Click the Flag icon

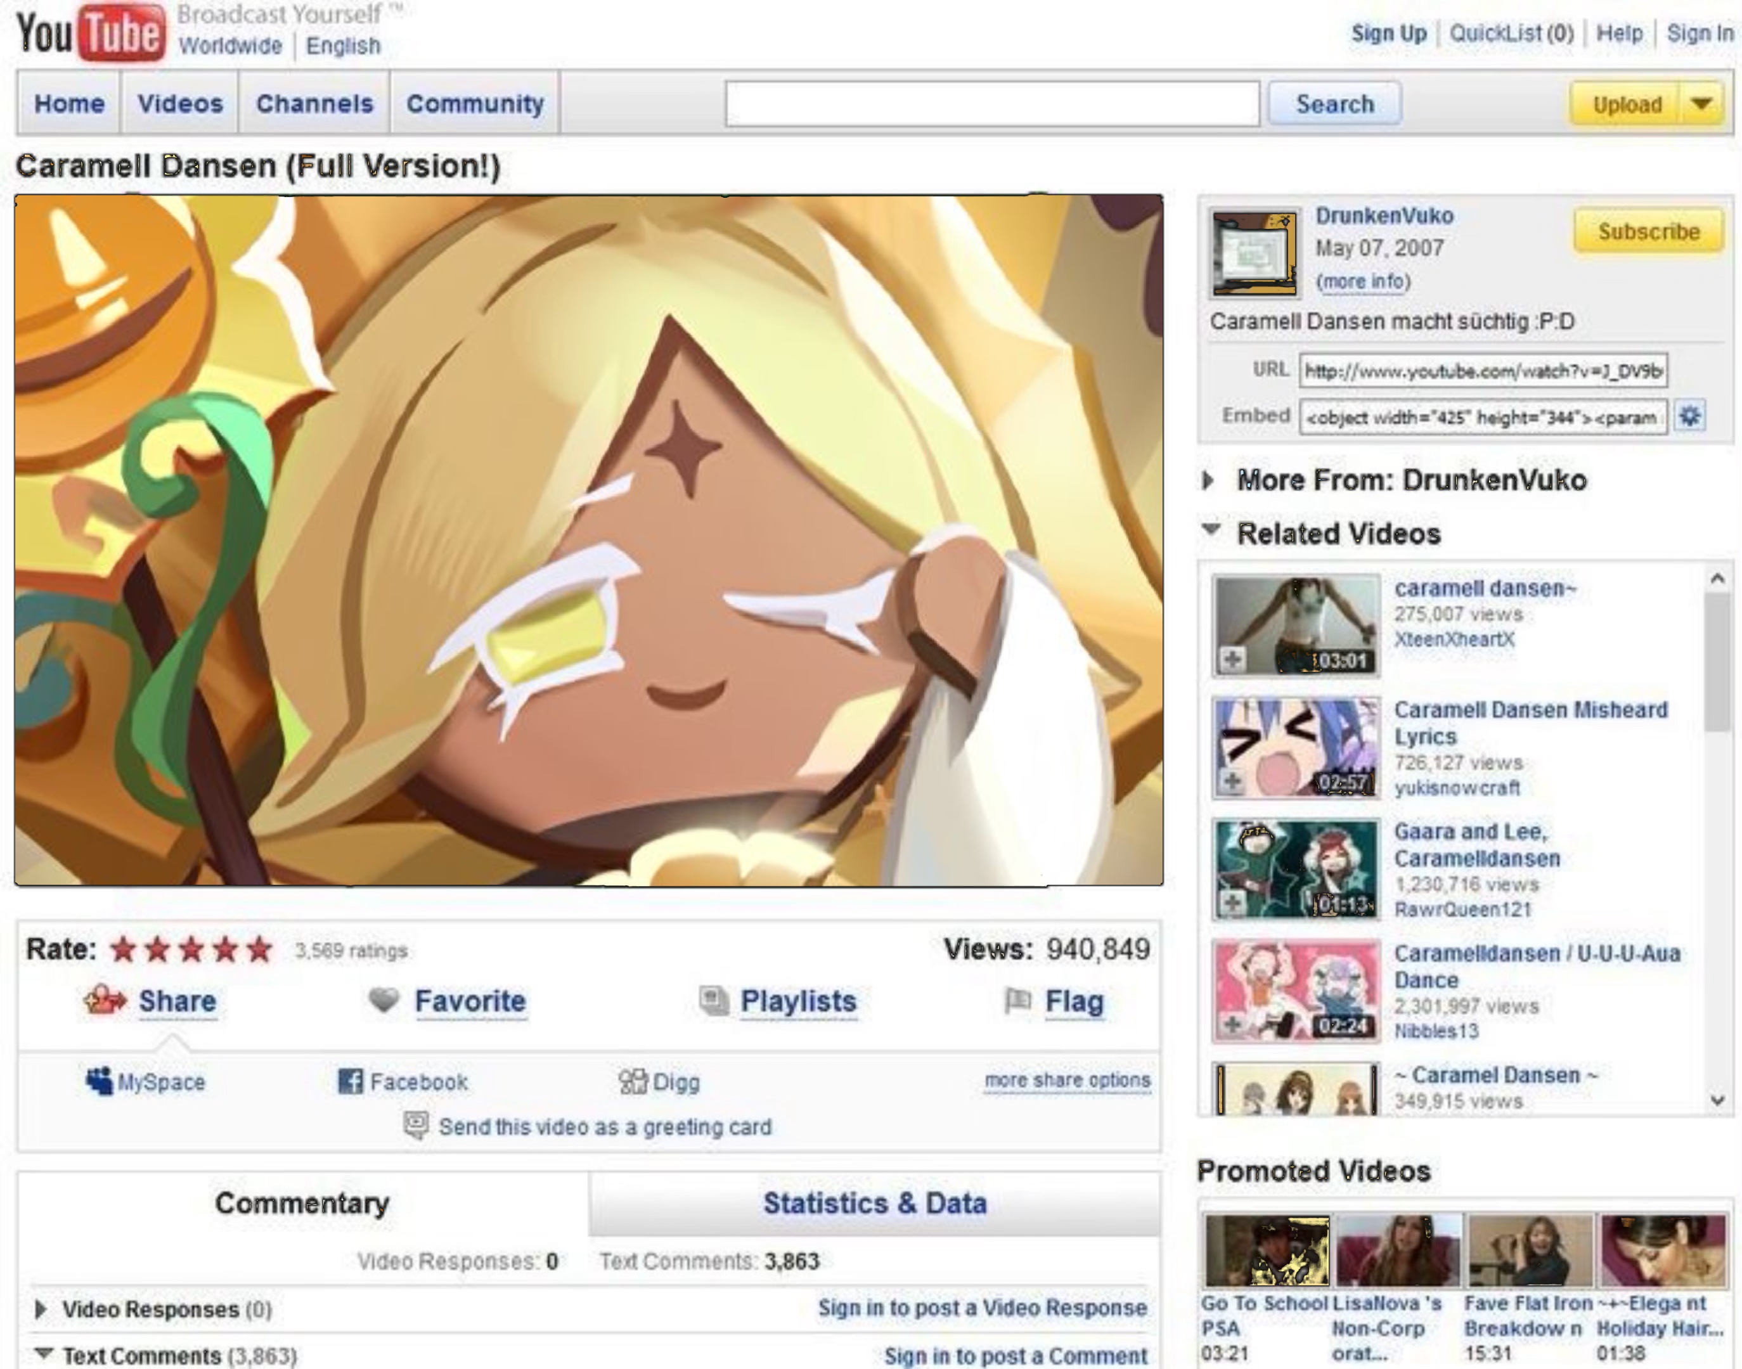1017,1000
